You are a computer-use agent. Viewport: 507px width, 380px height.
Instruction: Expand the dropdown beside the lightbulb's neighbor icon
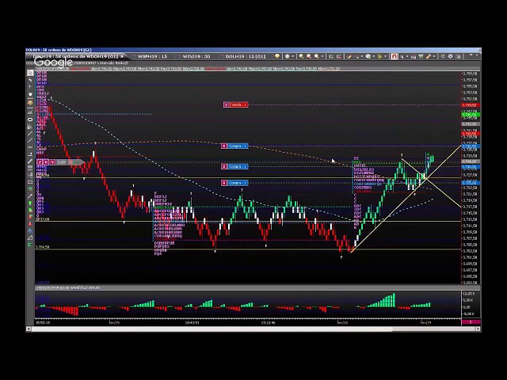tap(293, 56)
